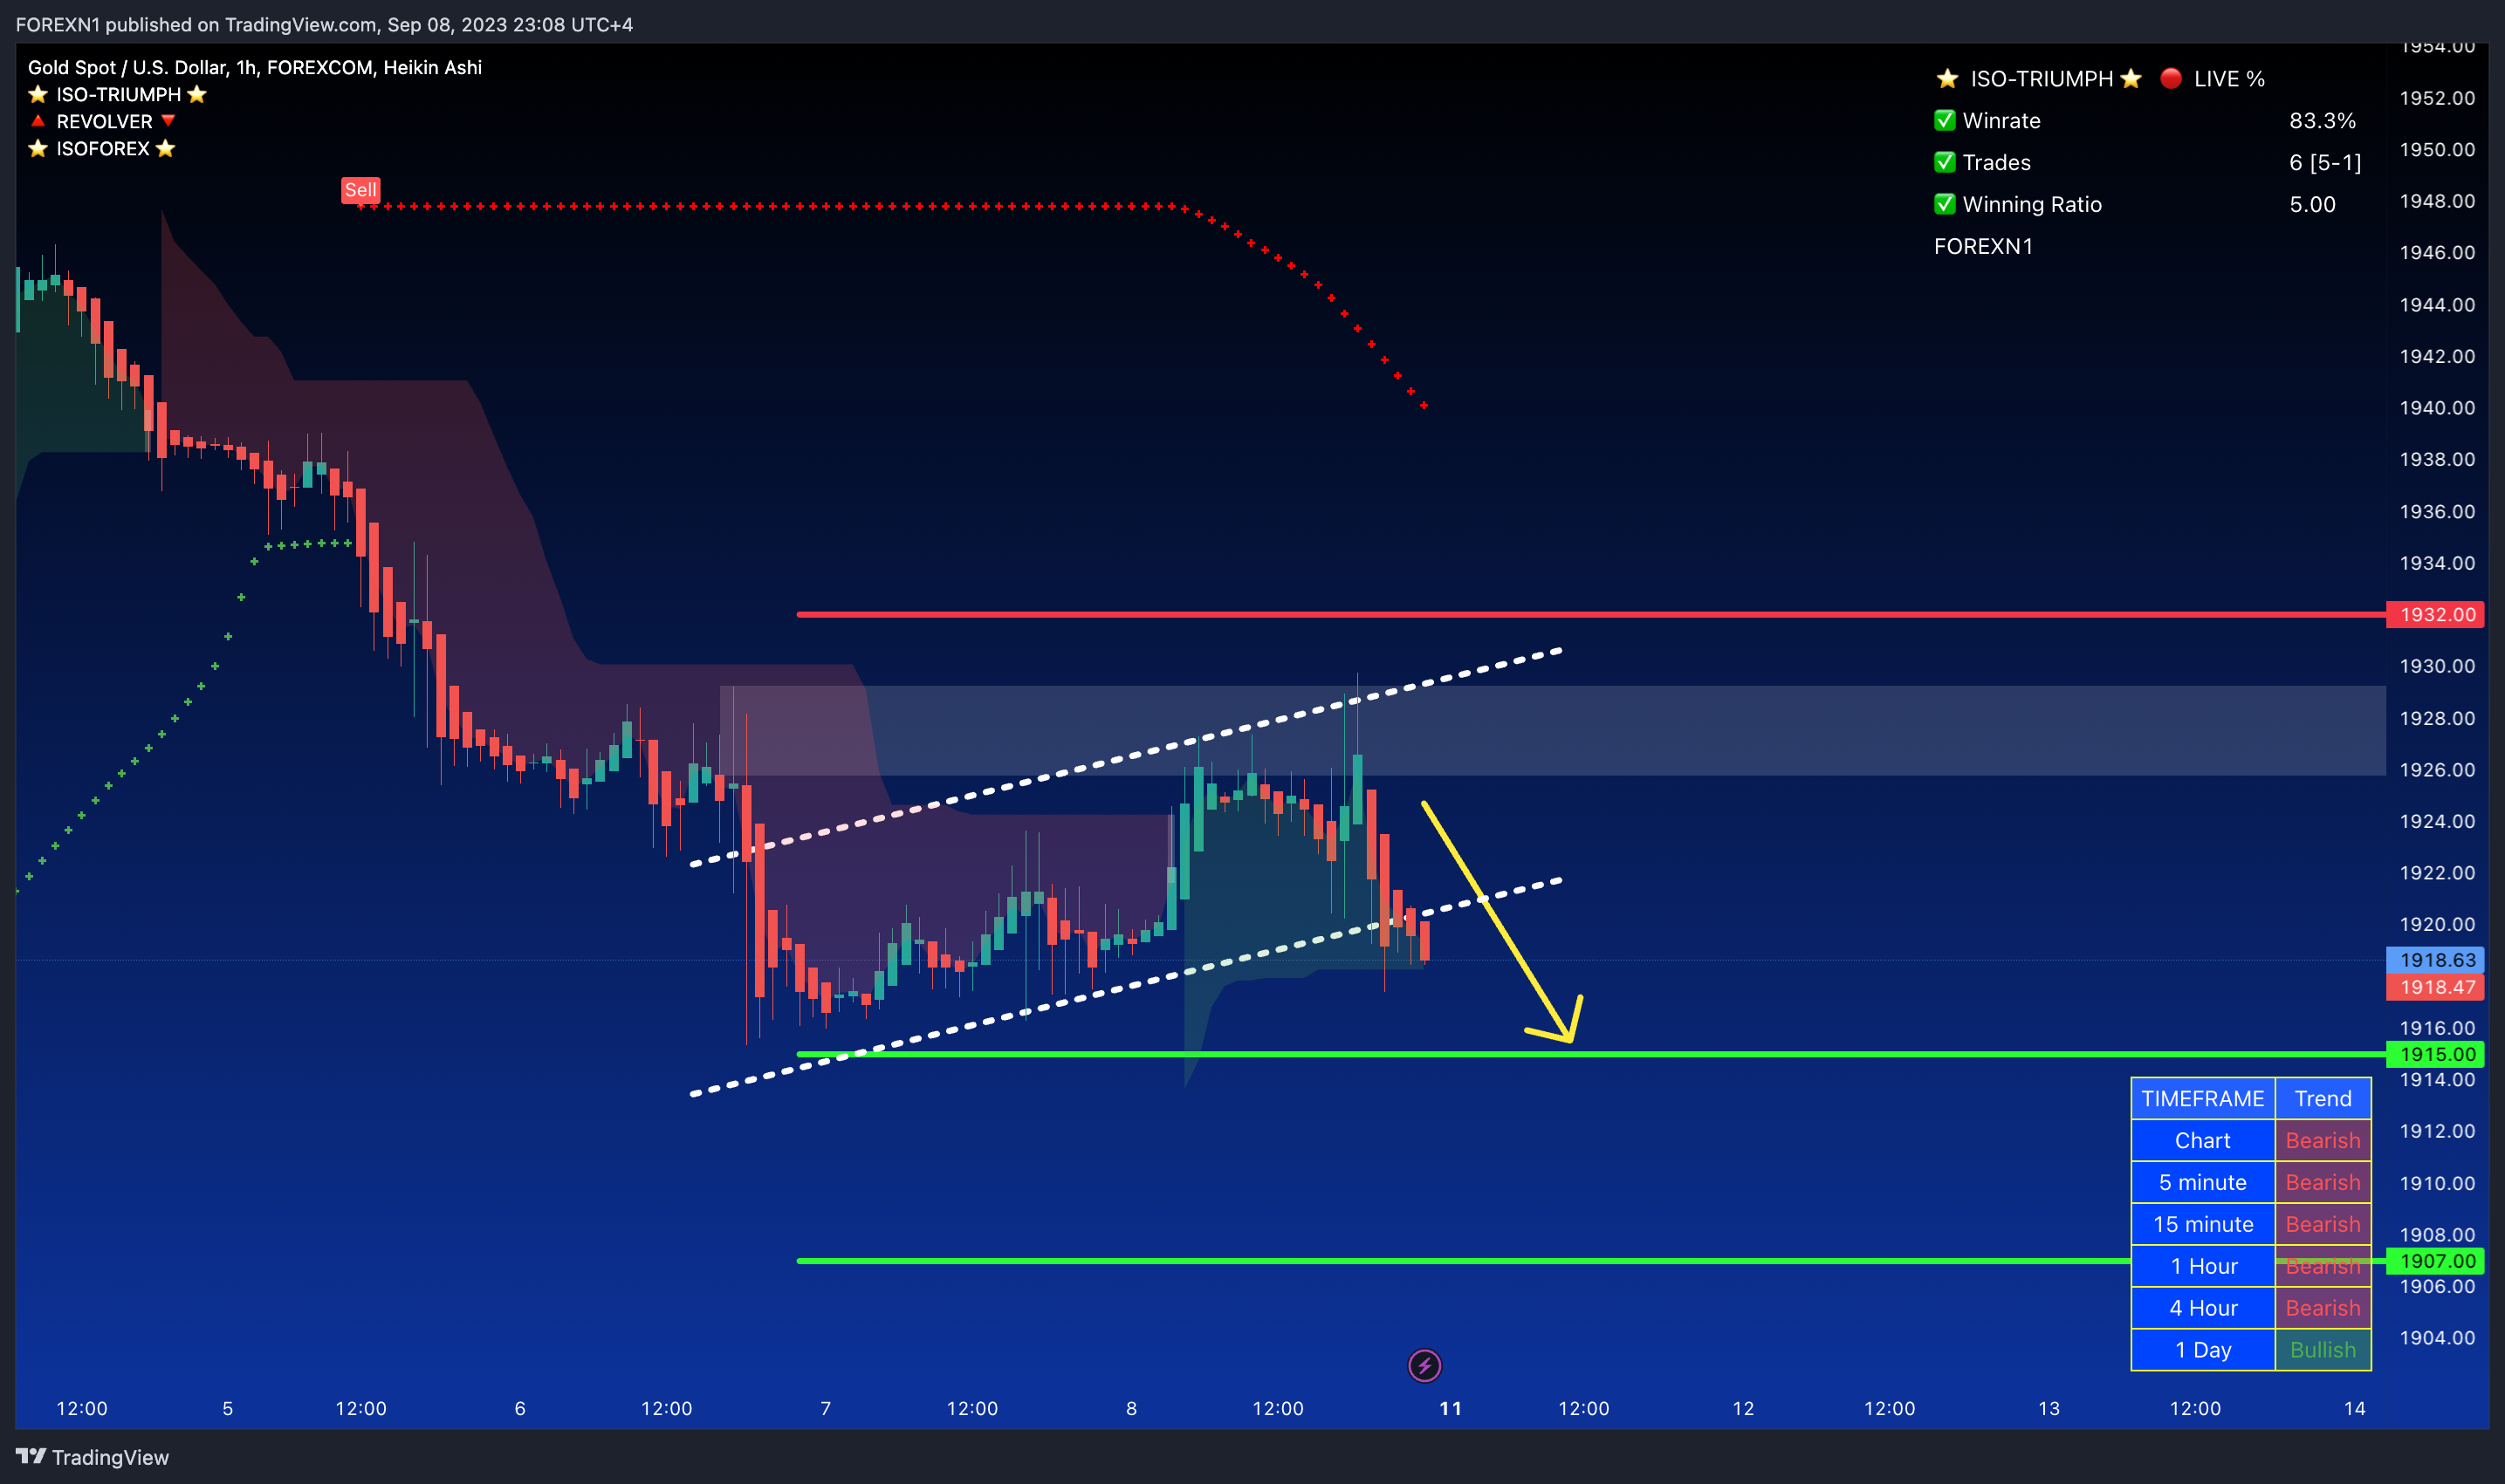Select the 1932.00 red price label

(2435, 614)
